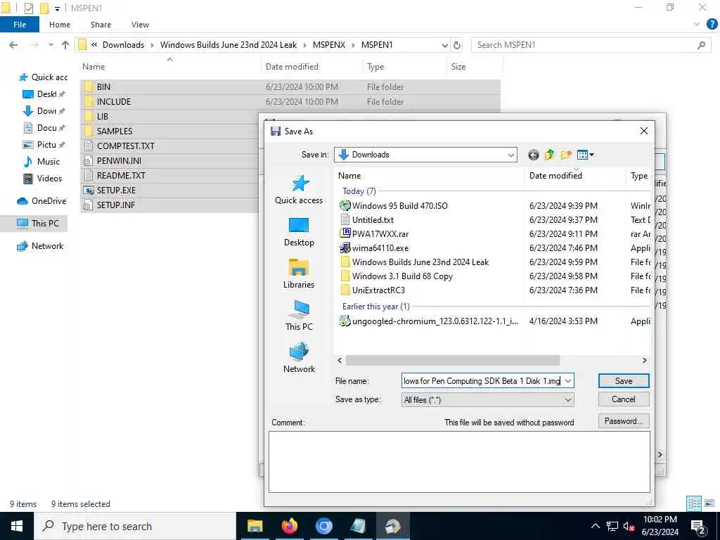Close the Save As dialog
Screen dimensions: 720x540
(x=644, y=131)
